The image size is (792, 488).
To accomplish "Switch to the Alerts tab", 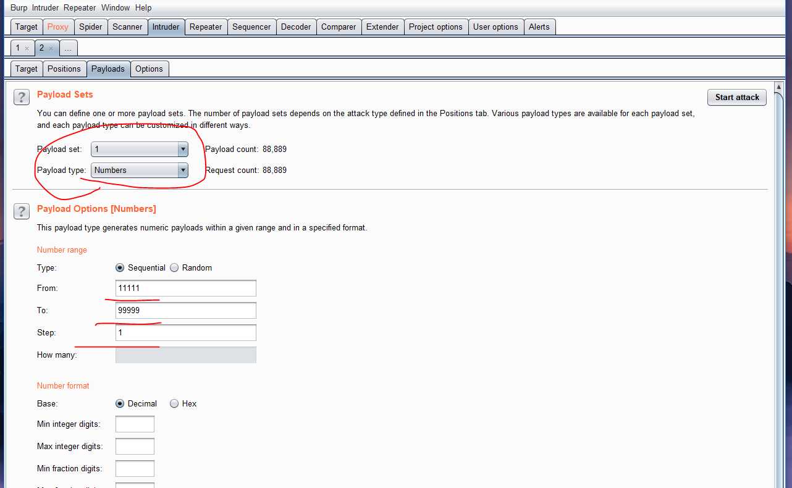I will click(x=539, y=27).
